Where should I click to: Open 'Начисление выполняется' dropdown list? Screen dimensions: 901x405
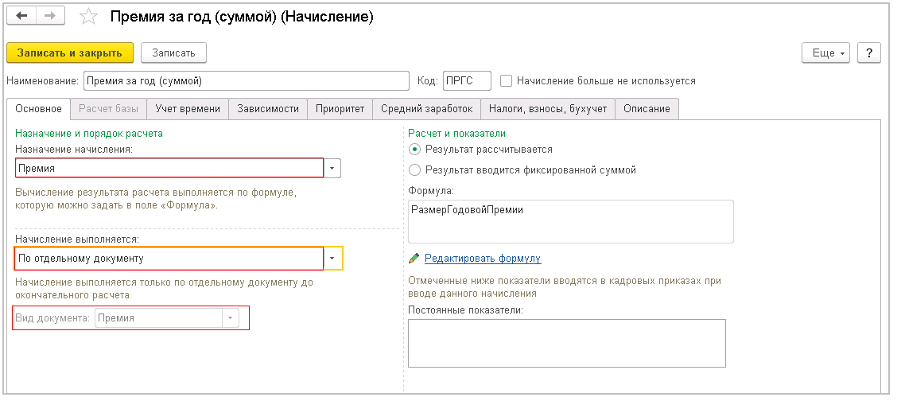coord(333,259)
